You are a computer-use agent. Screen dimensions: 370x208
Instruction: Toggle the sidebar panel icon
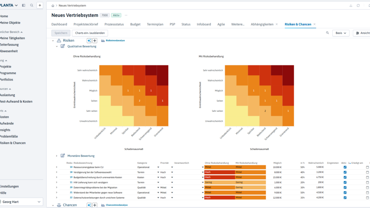point(23,5)
